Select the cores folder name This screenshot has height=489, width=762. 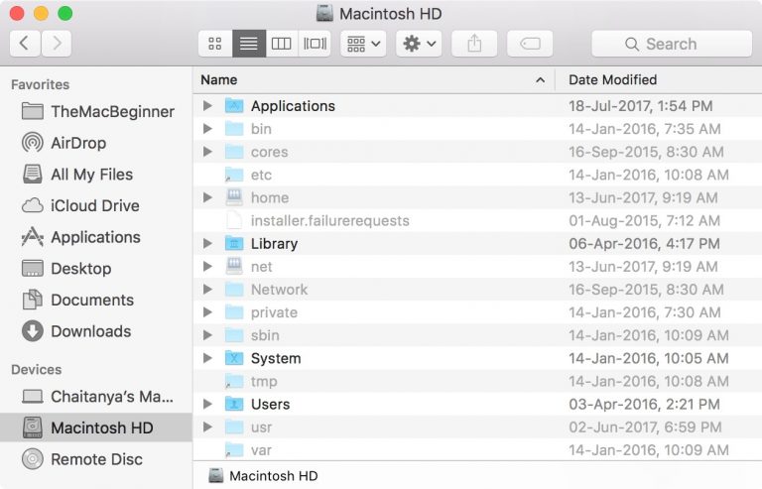point(269,152)
